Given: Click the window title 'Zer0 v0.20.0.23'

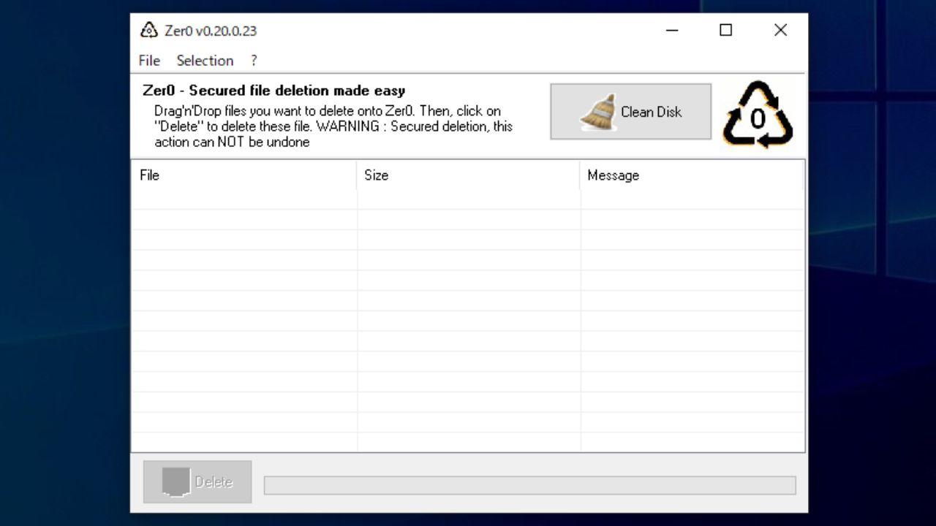Looking at the screenshot, I should [x=211, y=31].
